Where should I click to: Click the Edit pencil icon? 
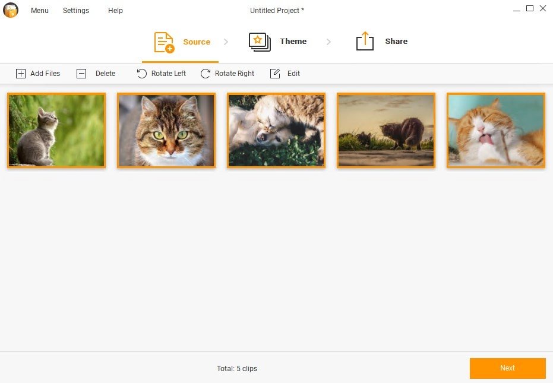point(275,74)
